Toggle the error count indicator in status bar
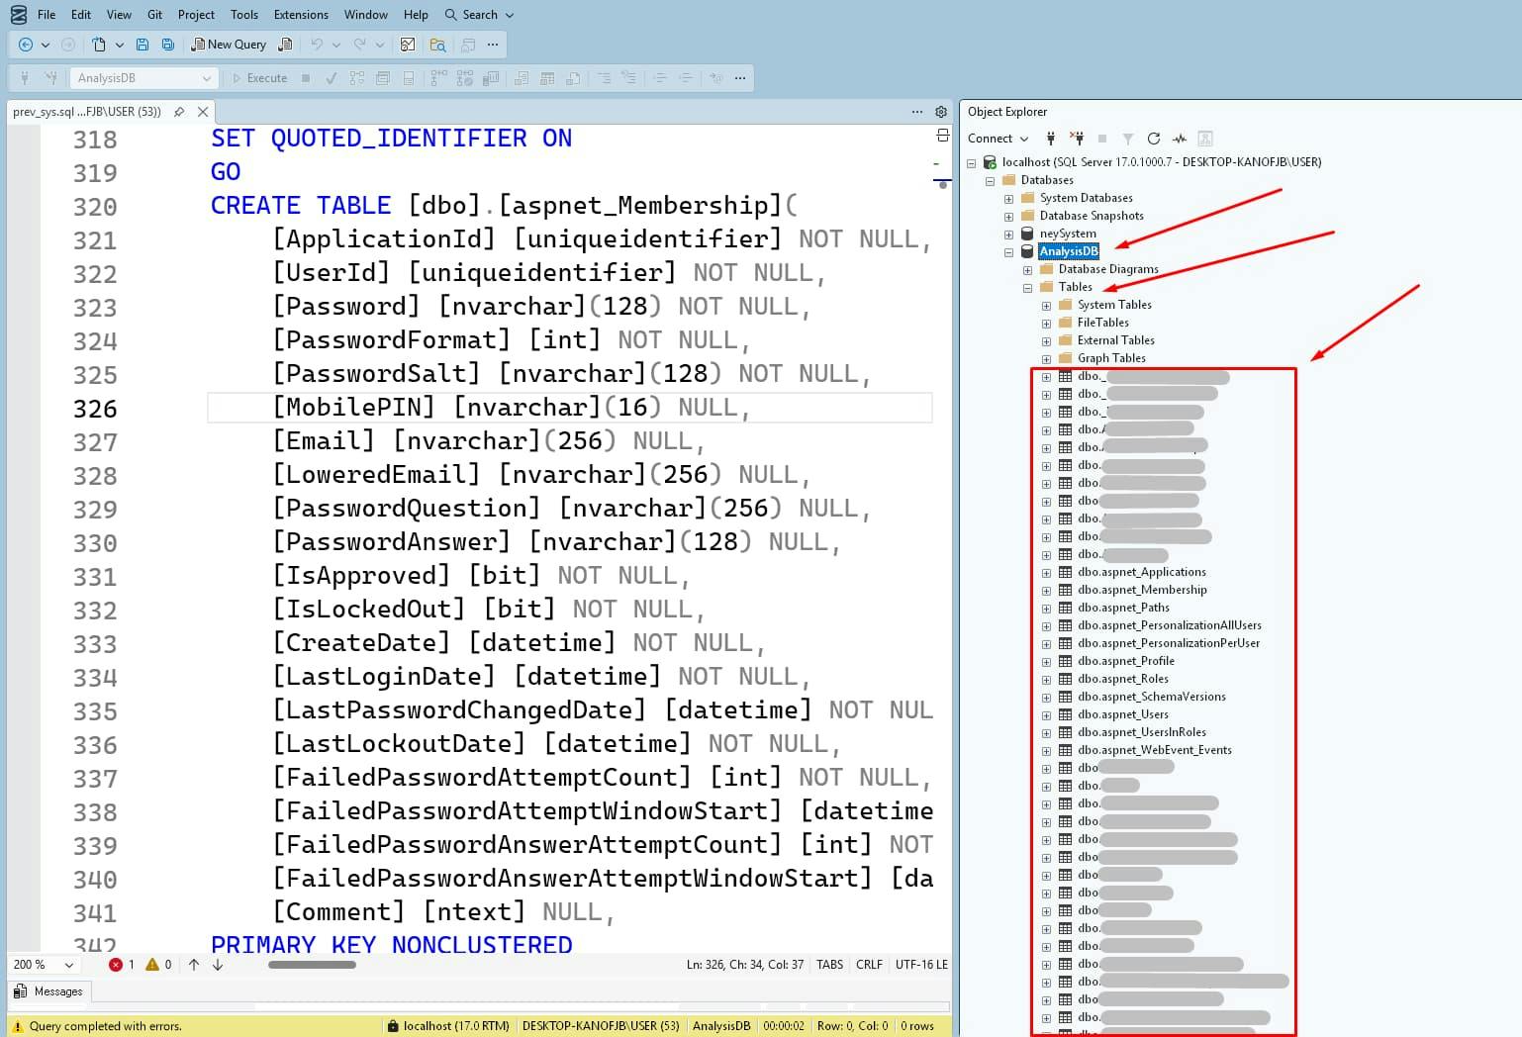 [123, 965]
